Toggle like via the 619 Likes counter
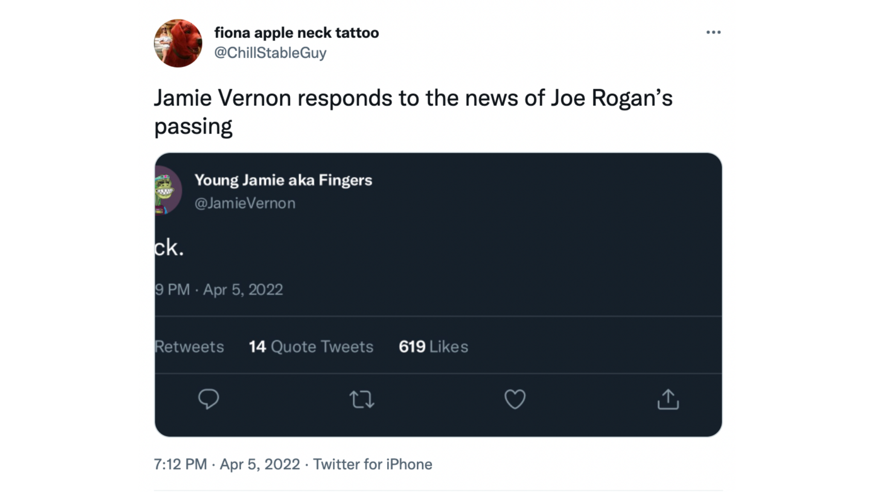Screen dimensions: 874x492 click(x=433, y=347)
